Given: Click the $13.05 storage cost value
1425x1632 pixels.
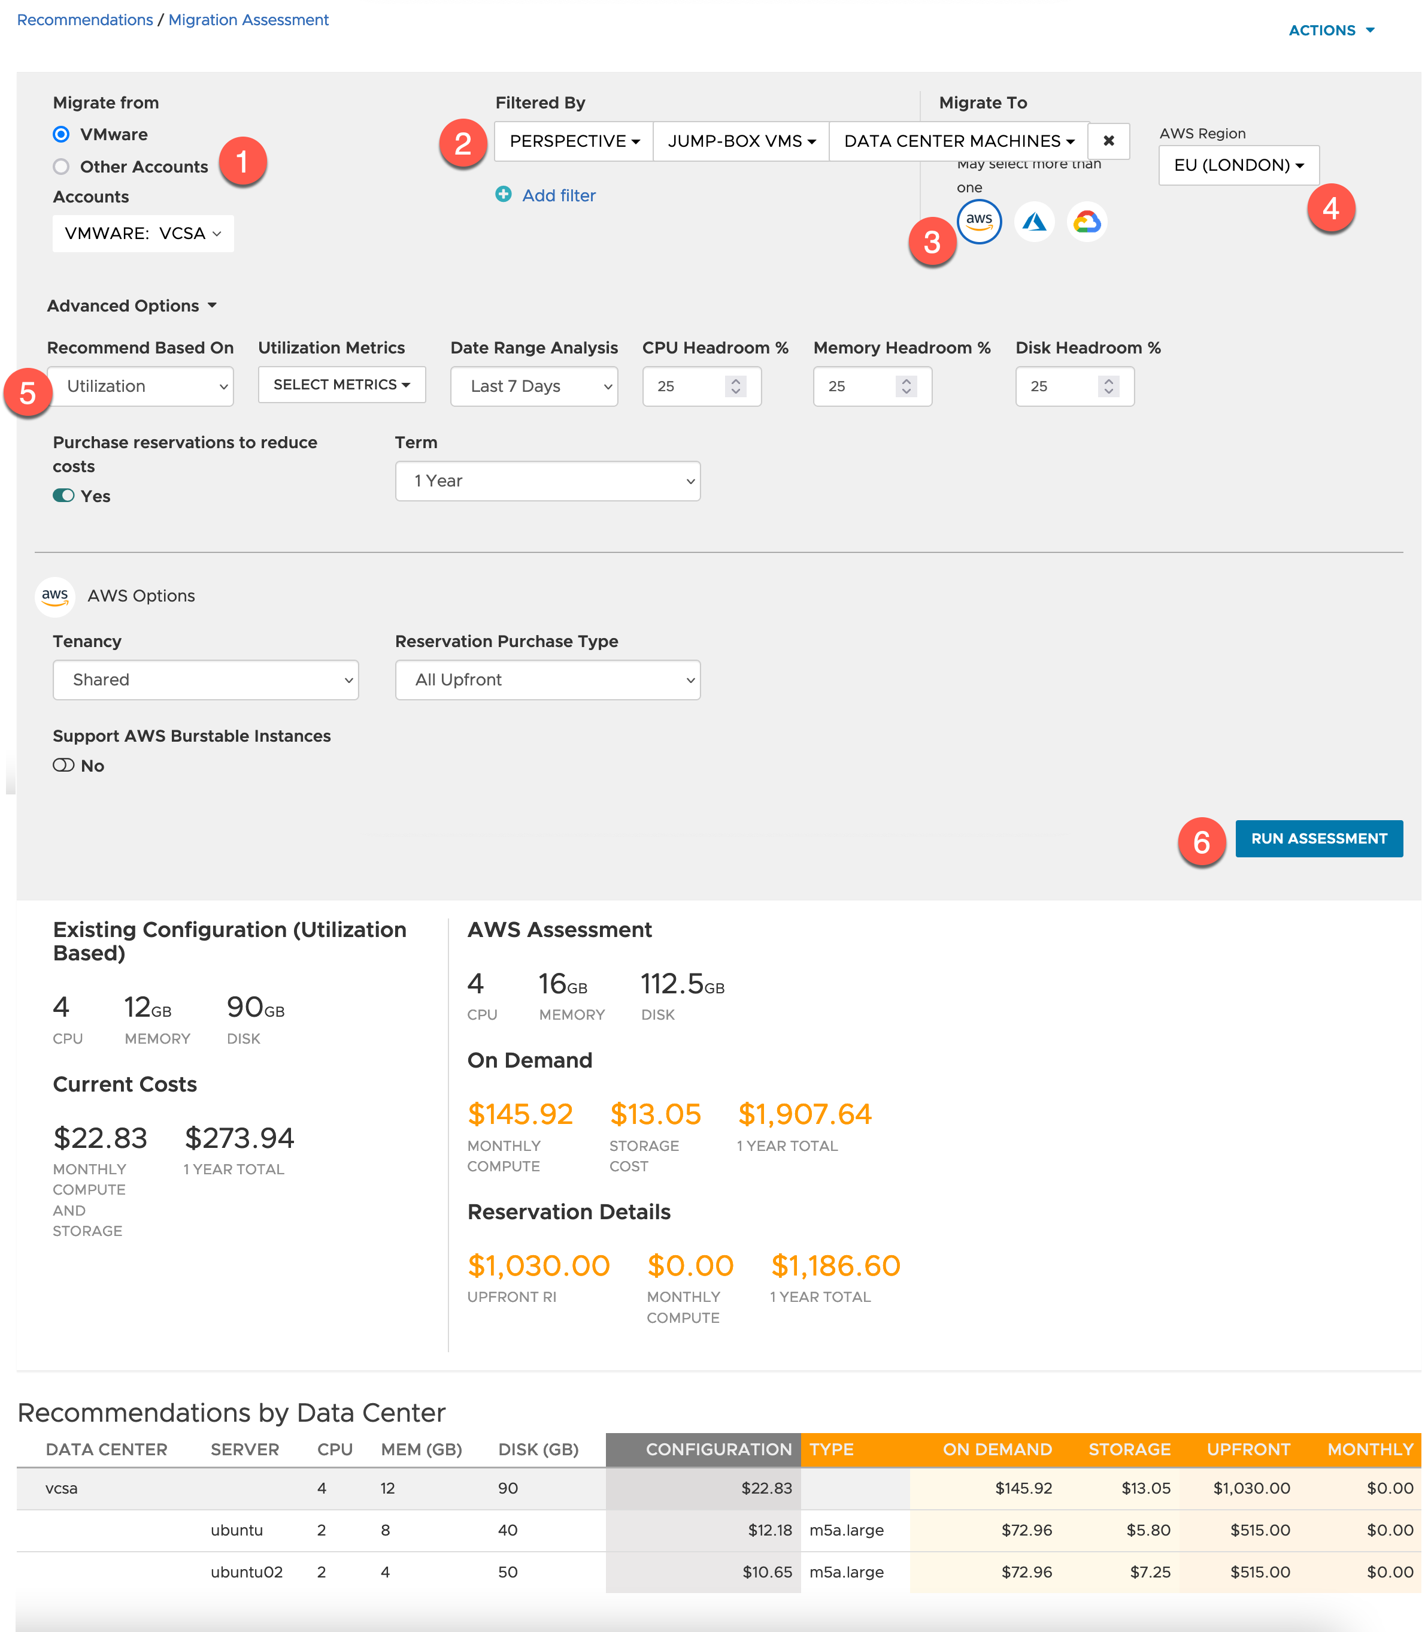Looking at the screenshot, I should click(655, 1114).
